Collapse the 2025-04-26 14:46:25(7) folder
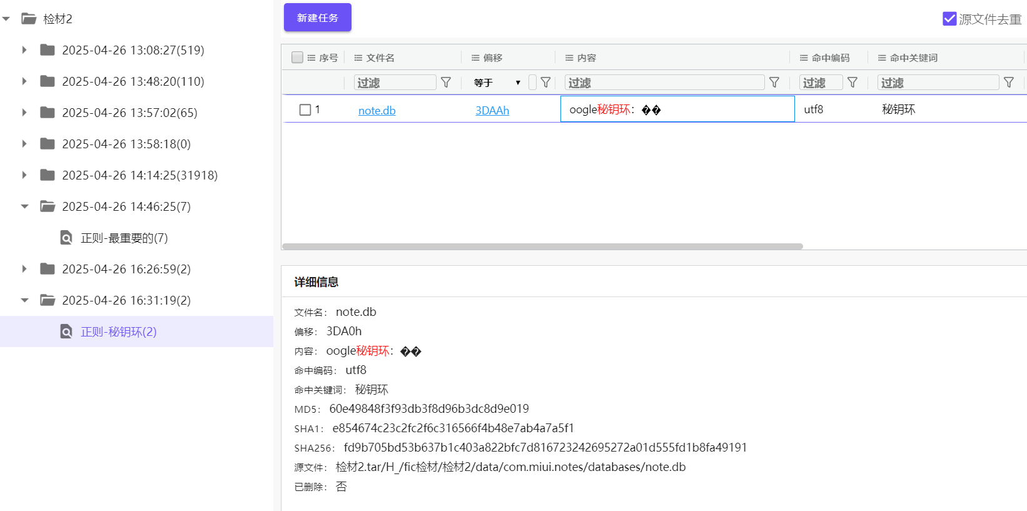This screenshot has height=511, width=1027. click(25, 206)
